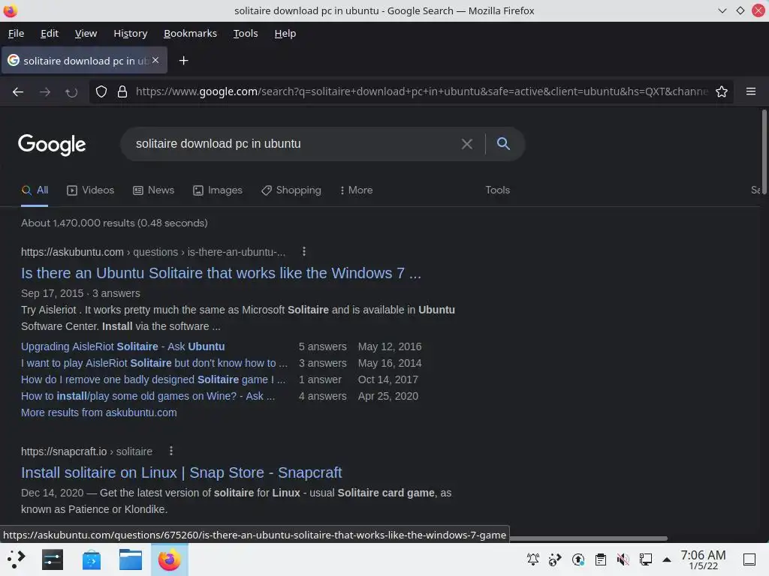
Task: Open the Bookmarks menu
Action: tap(190, 33)
